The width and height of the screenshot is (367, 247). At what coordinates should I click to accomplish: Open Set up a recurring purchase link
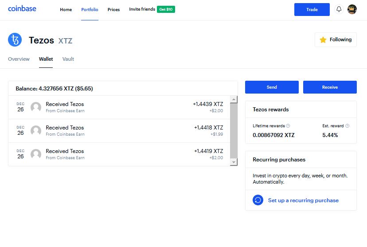(303, 200)
